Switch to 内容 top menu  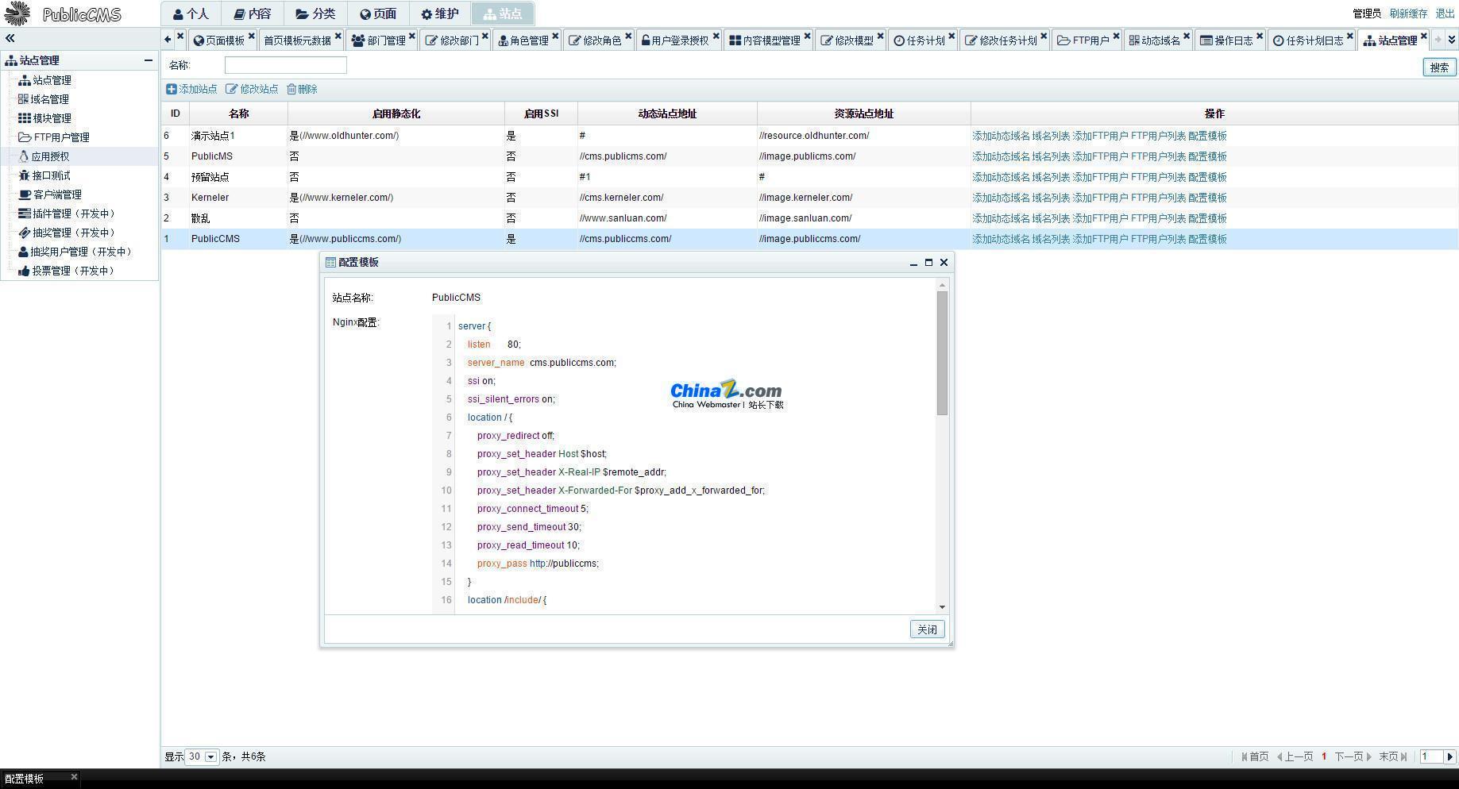click(253, 13)
